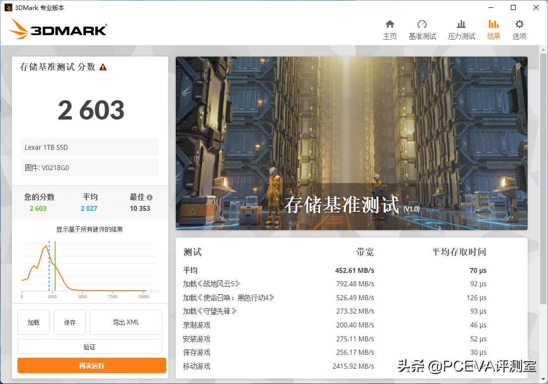
Task: Click the orange 结果 results icon
Action: [493, 29]
